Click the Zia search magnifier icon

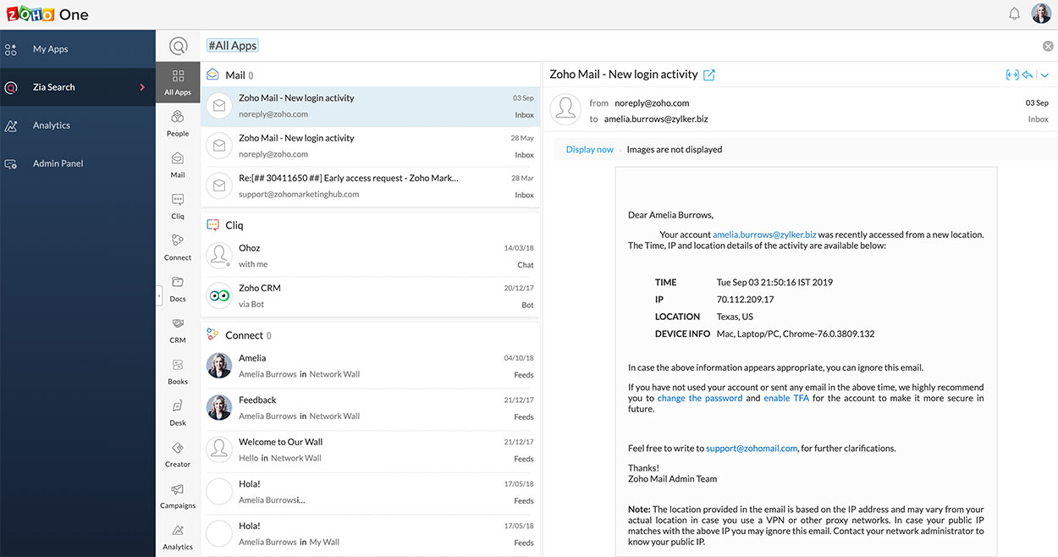178,46
